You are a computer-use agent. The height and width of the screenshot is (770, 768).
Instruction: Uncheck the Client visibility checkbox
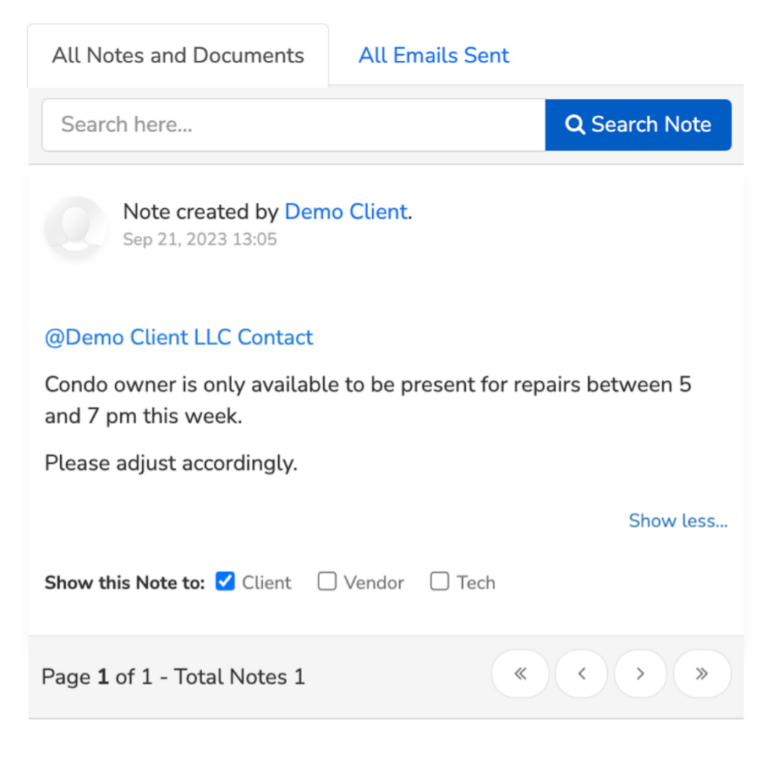(225, 581)
